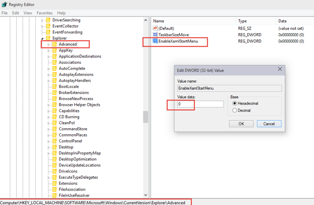Click the FileInUseResolver folder icon

coord(55,195)
